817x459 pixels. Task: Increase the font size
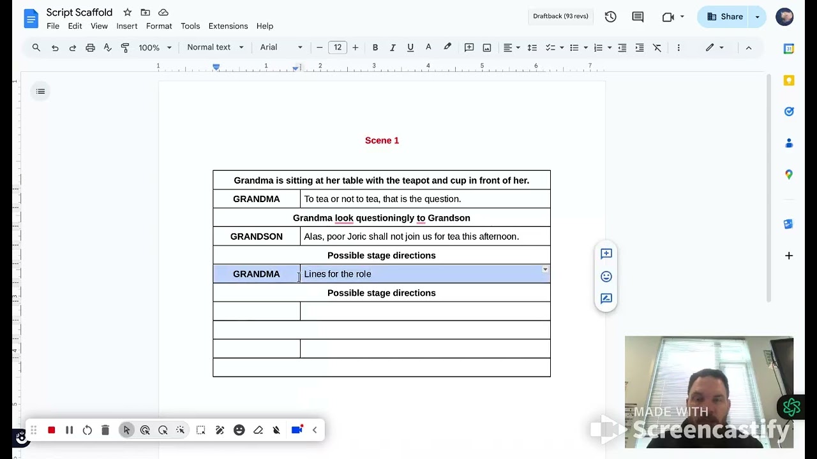[356, 48]
